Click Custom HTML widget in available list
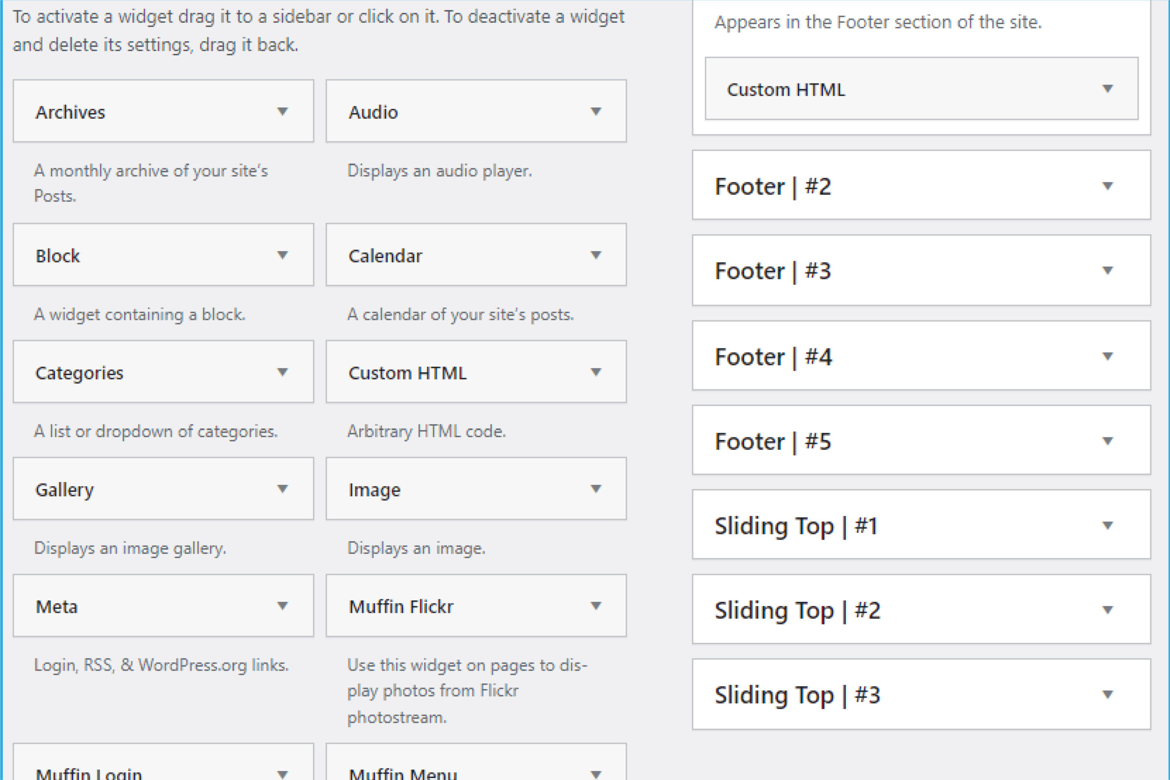Screen dimensions: 1170x780 (x=477, y=372)
